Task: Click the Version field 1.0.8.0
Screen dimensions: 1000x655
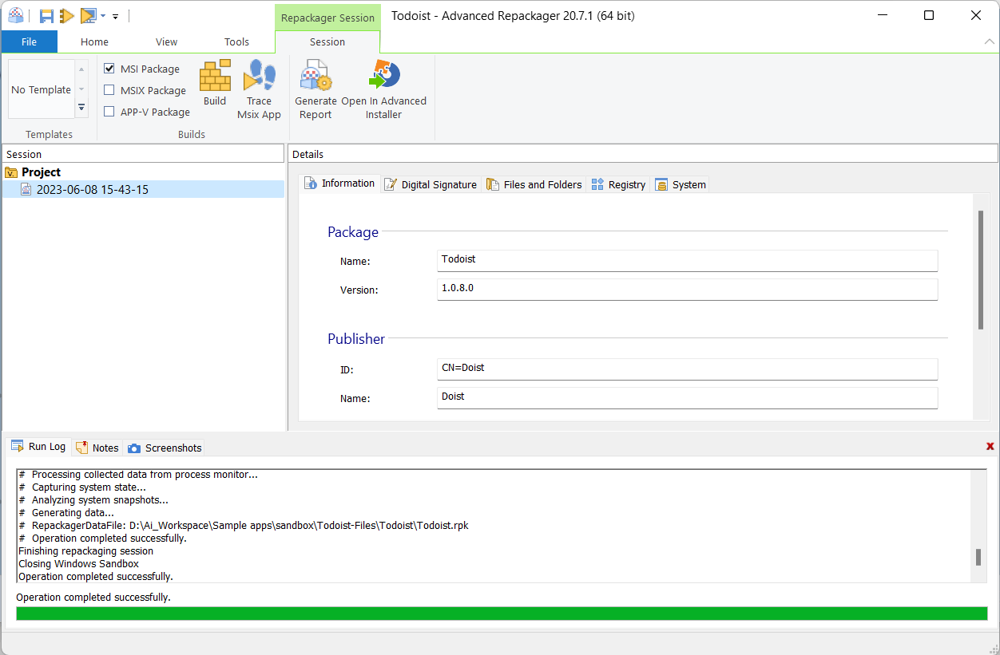Action: pos(687,290)
